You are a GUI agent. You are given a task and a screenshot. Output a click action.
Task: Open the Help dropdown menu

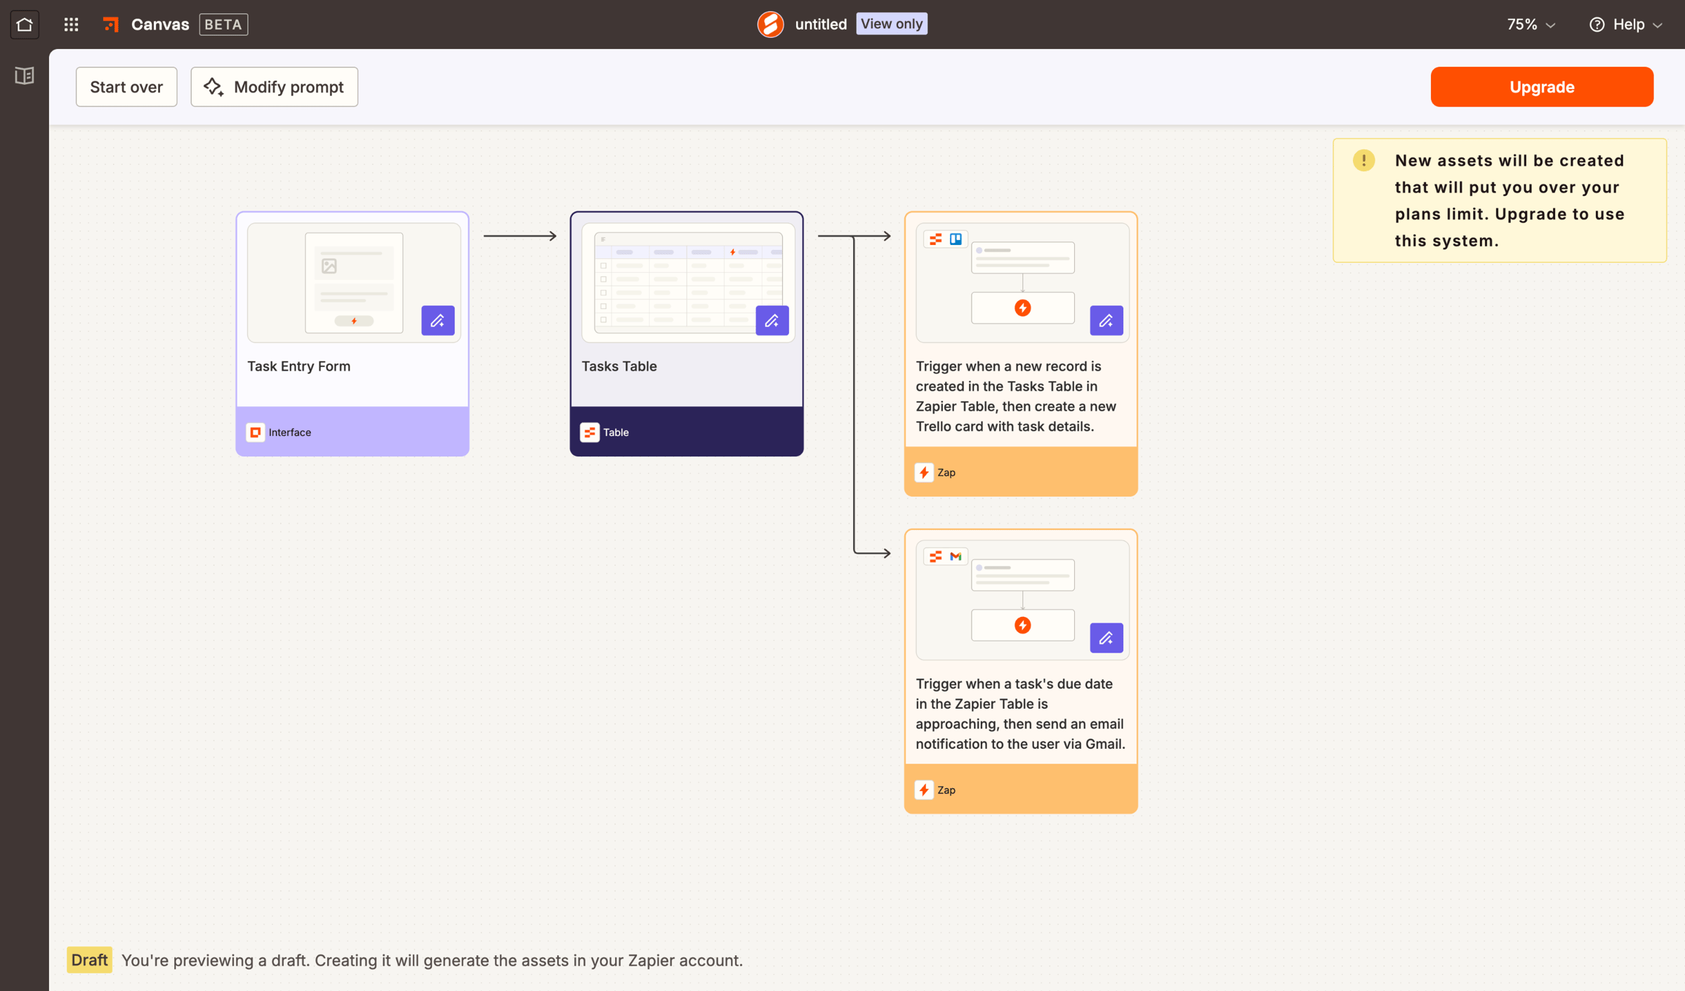pos(1626,25)
